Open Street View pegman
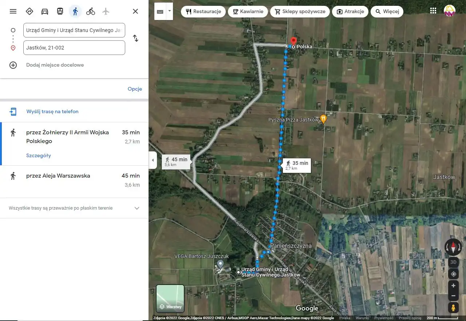The image size is (466, 321). pyautogui.click(x=453, y=308)
